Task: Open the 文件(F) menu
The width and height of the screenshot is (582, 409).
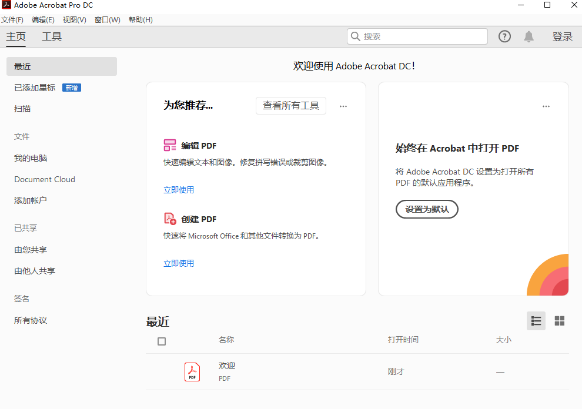Action: [x=12, y=20]
